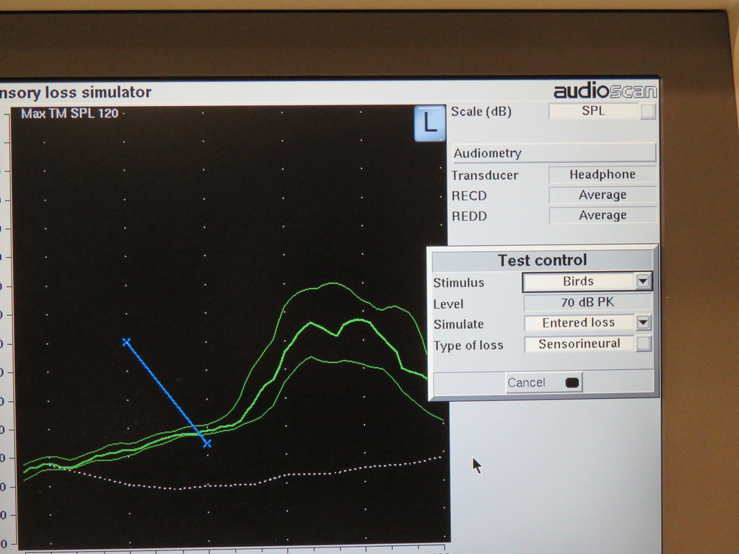The width and height of the screenshot is (739, 554).
Task: Click the Test control title bar
Action: click(x=542, y=260)
